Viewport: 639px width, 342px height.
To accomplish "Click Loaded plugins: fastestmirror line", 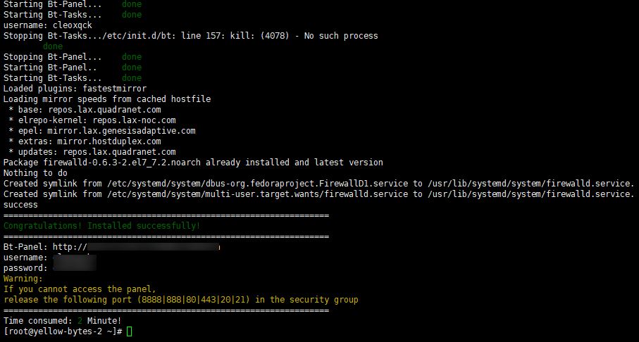I will 75,89.
